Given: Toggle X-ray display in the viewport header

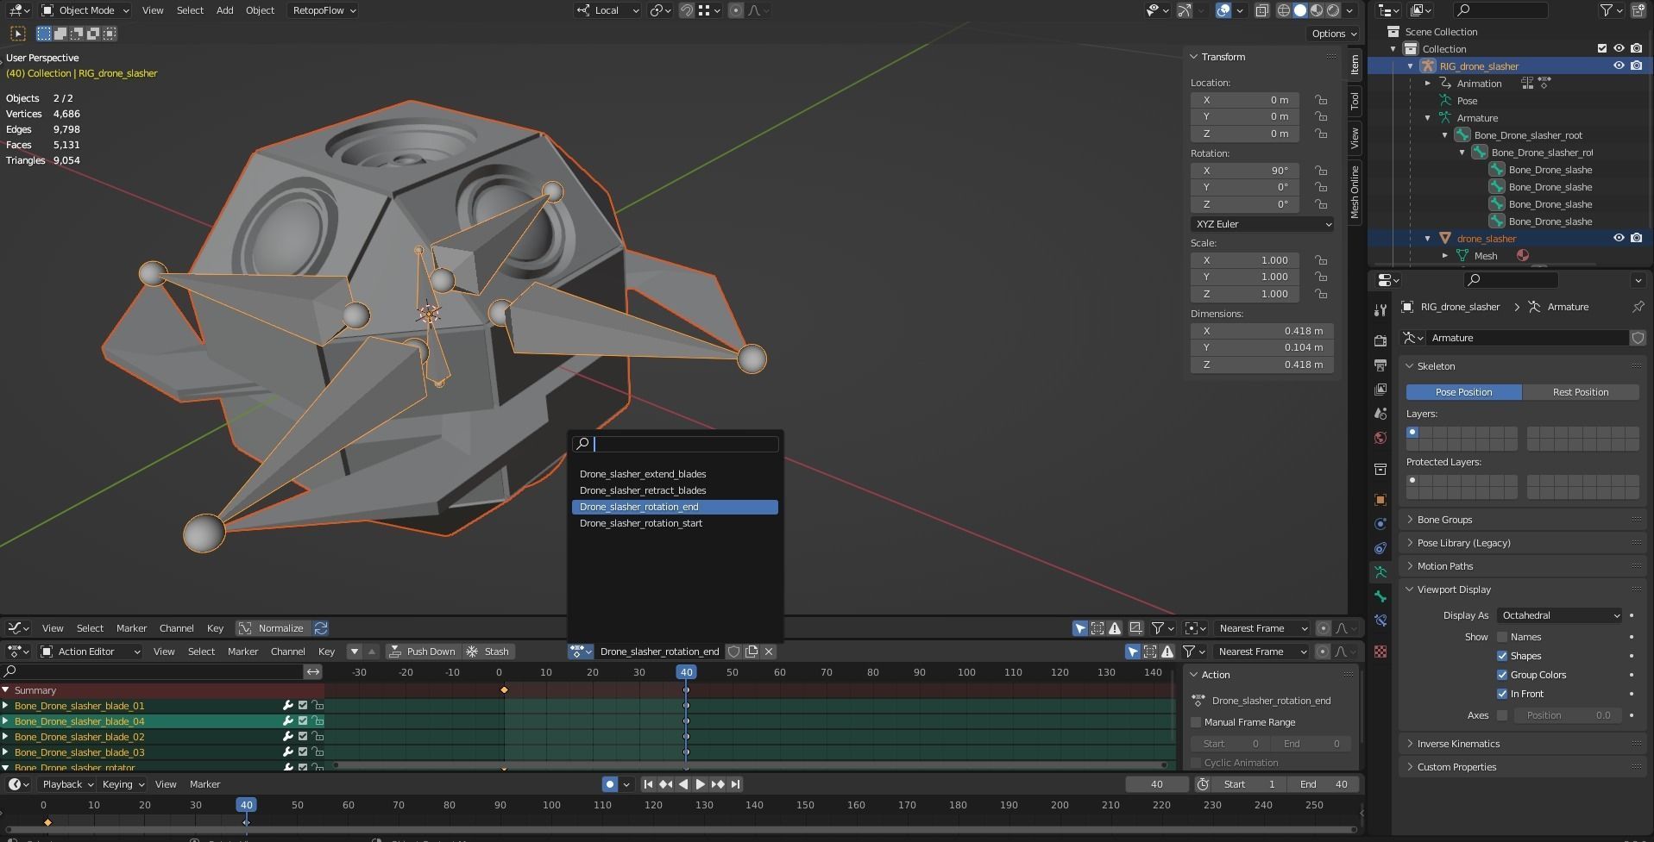Looking at the screenshot, I should 1261,10.
